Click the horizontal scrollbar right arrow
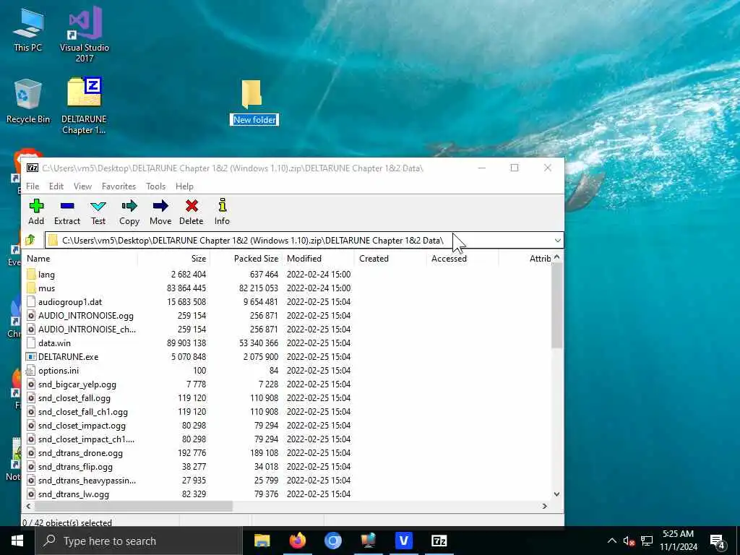 545,506
